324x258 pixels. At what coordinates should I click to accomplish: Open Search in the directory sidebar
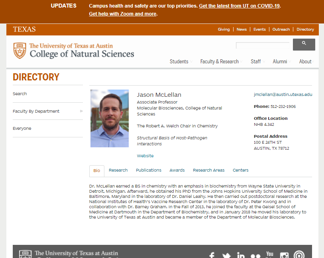point(20,94)
